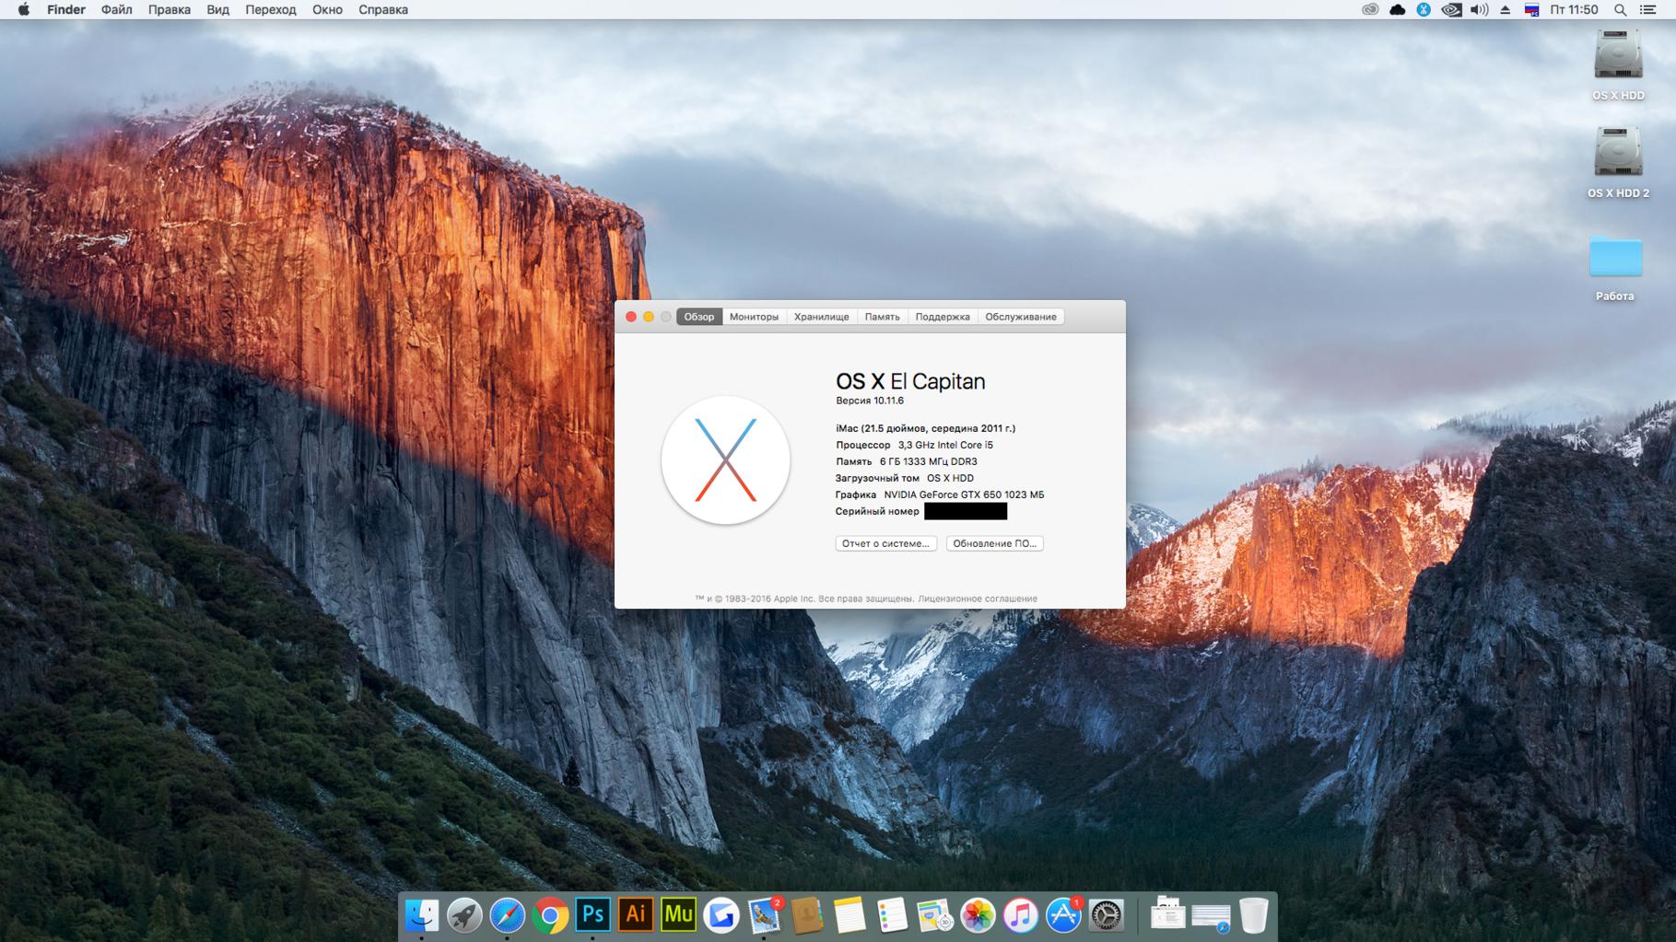The height and width of the screenshot is (942, 1676).
Task: Open the Правка menu
Action: tap(170, 9)
